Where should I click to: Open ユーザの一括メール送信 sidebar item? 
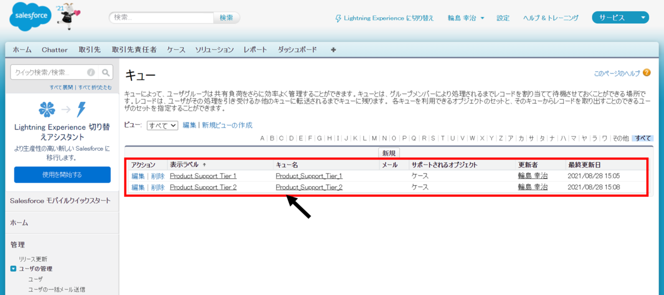pos(56,289)
